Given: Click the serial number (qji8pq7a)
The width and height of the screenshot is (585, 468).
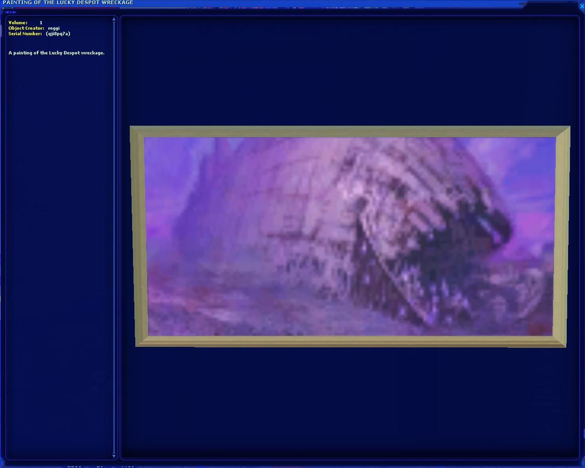Looking at the screenshot, I should tap(58, 34).
